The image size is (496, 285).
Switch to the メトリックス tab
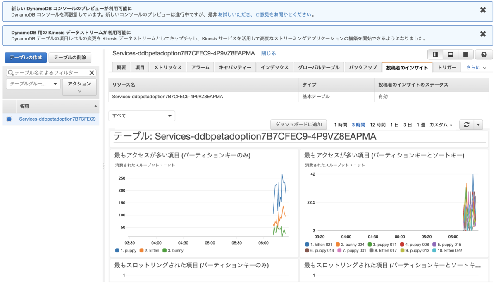167,67
